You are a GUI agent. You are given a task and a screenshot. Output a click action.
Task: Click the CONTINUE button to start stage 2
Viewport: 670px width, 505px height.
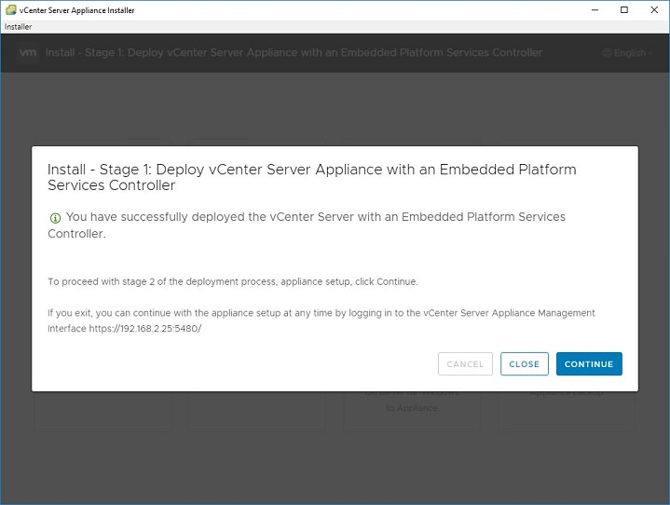589,364
